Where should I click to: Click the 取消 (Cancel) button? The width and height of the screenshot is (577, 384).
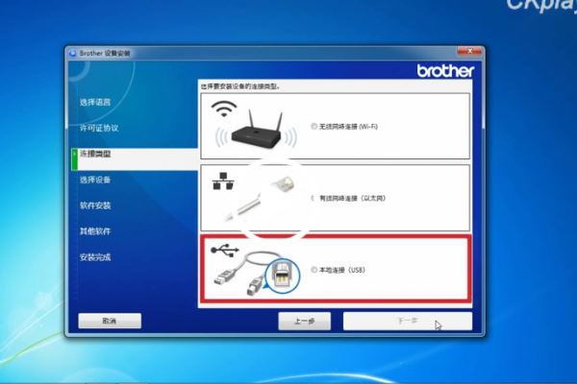110,321
